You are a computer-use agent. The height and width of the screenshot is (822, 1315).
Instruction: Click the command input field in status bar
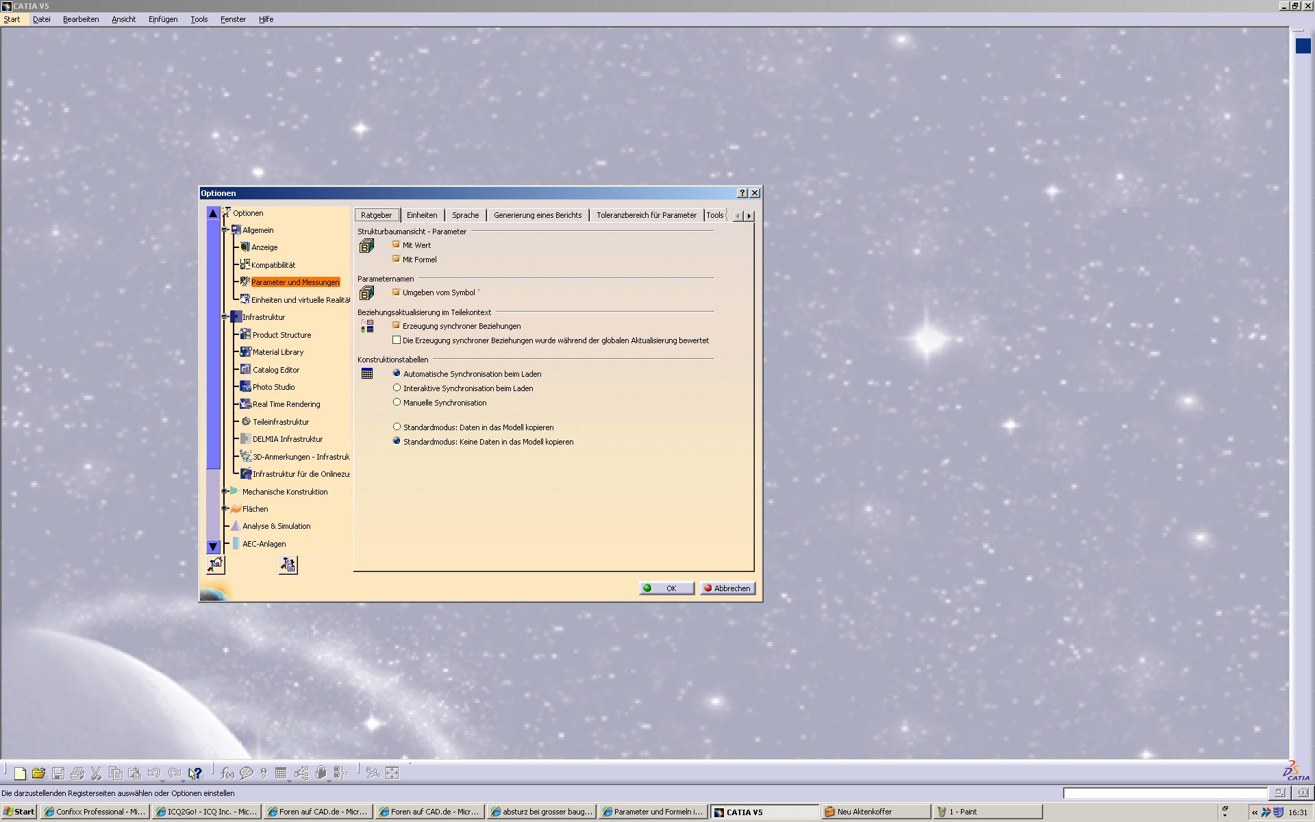point(1165,793)
